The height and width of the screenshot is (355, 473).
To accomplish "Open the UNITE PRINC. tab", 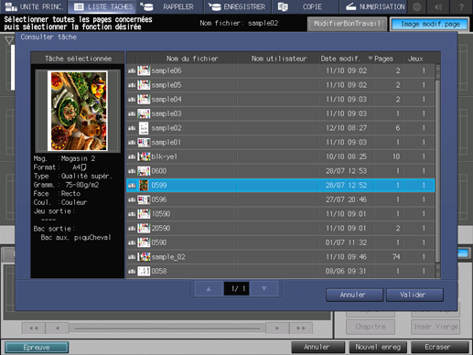I will pos(34,6).
